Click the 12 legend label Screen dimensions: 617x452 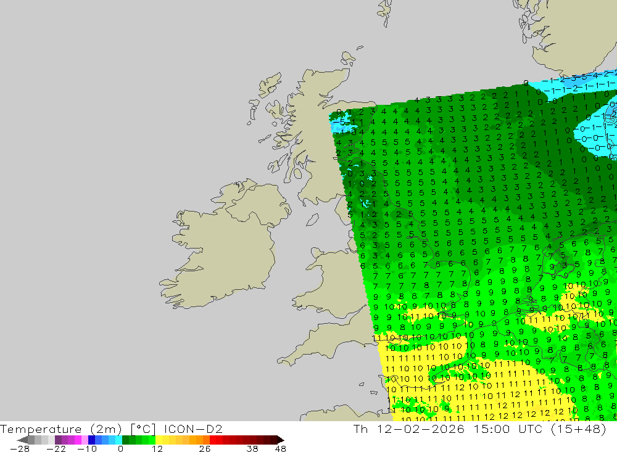tap(157, 449)
